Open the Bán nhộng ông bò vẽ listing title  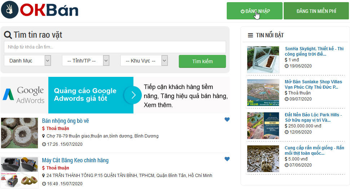[x=65, y=121]
